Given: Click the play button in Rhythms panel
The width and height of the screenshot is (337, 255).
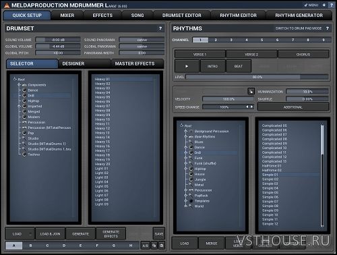Looking at the screenshot, I should click(187, 66).
